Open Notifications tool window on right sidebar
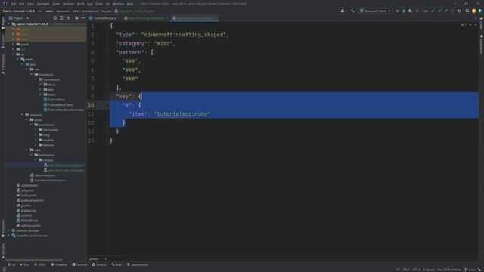The width and height of the screenshot is (484, 272). point(481,45)
